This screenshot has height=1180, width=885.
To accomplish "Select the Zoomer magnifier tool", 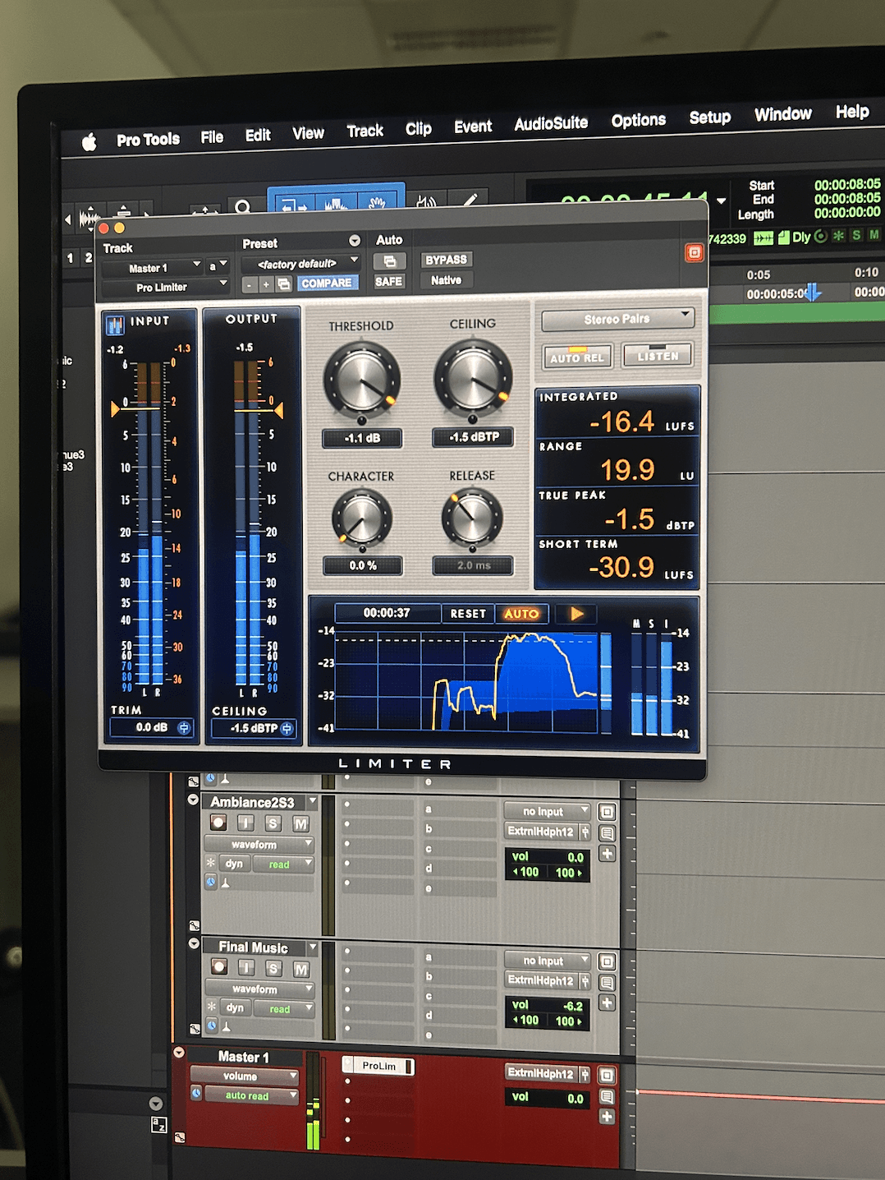I will [243, 208].
